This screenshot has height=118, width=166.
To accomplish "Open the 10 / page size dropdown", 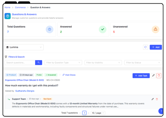I will [98, 113].
